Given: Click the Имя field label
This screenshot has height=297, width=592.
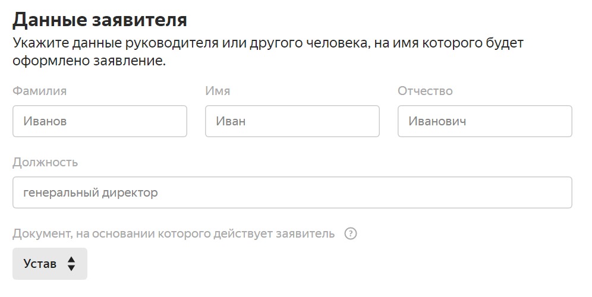Looking at the screenshot, I should [218, 91].
